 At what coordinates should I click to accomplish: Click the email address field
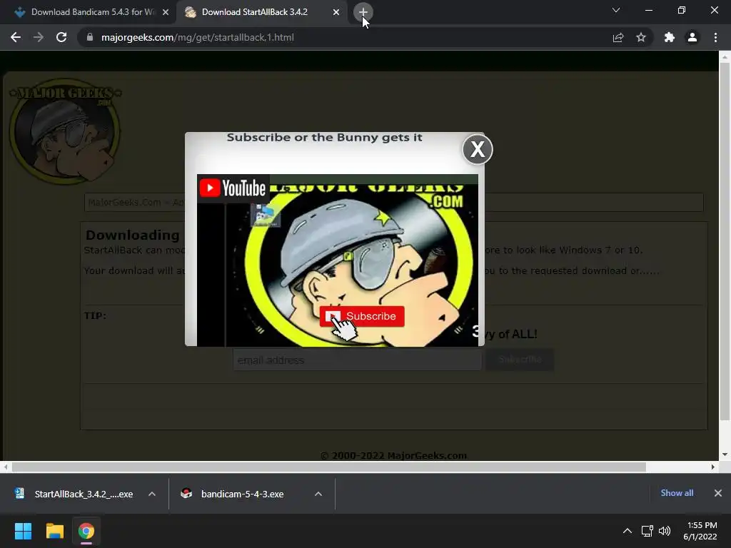(x=357, y=360)
